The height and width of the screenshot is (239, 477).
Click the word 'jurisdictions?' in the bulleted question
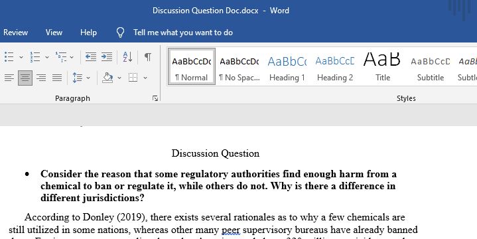tap(113, 198)
